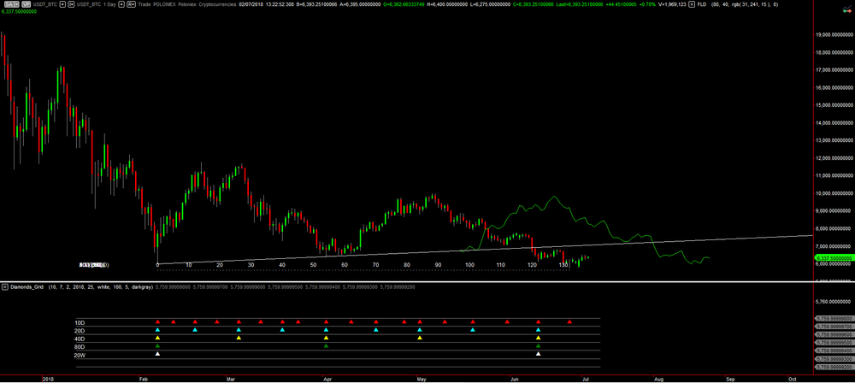Click the FLD indicator label
Image resolution: width=855 pixels, height=383 pixels.
pos(702,3)
